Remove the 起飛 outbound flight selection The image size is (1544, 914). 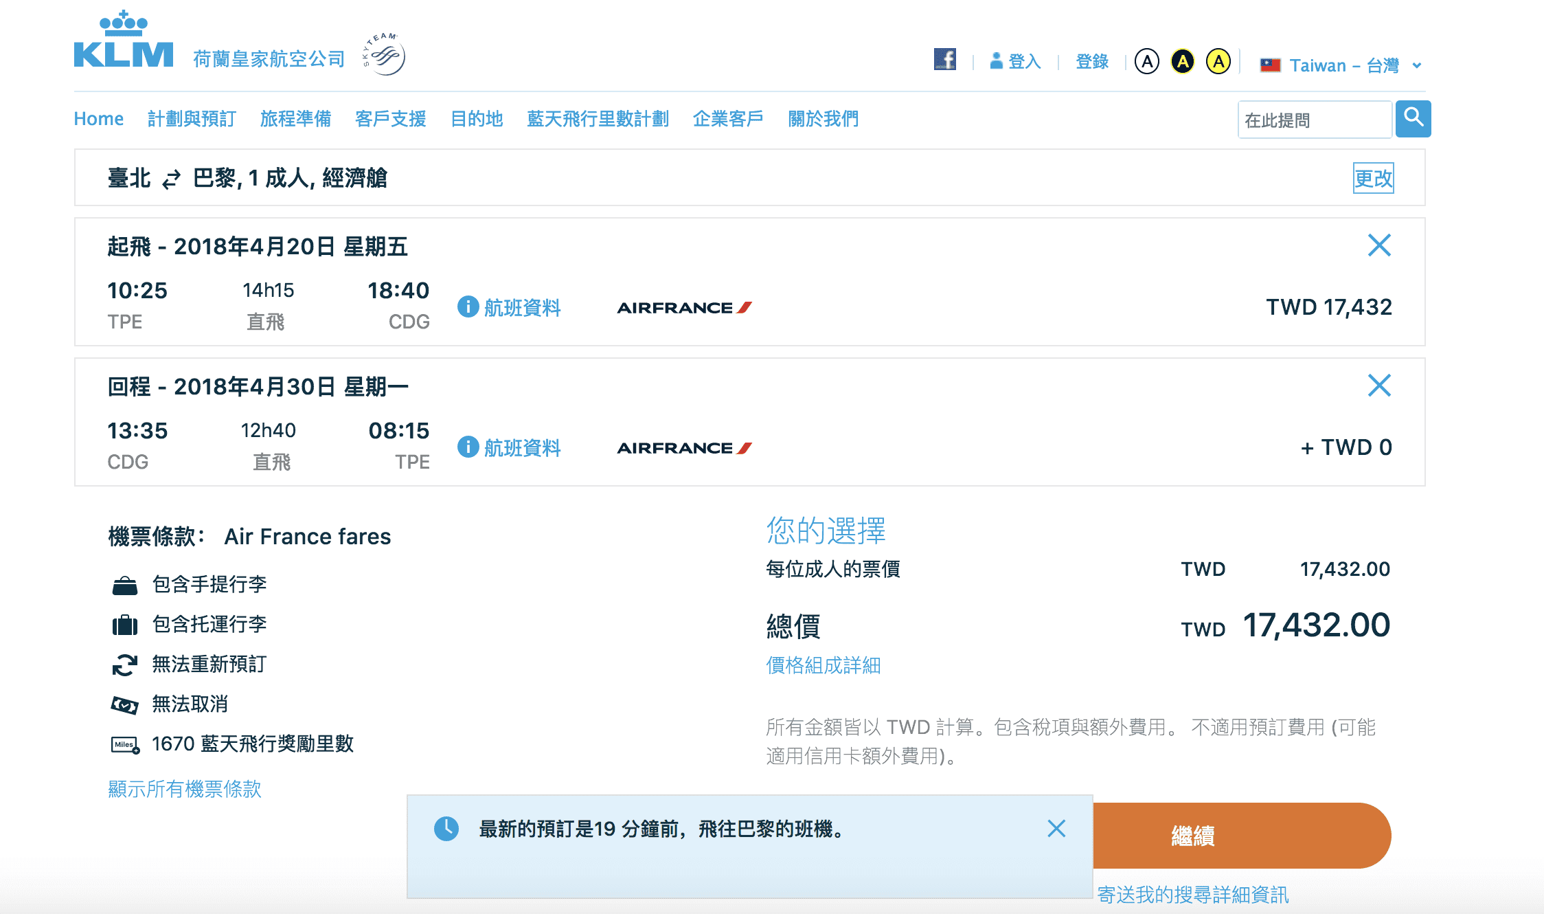(x=1379, y=245)
